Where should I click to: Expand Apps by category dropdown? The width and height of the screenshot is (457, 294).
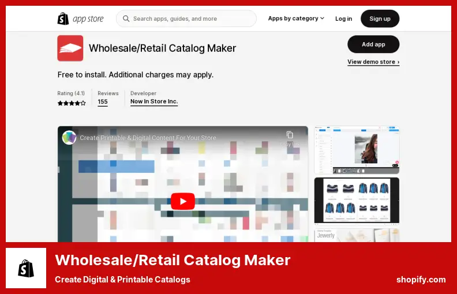pyautogui.click(x=296, y=18)
